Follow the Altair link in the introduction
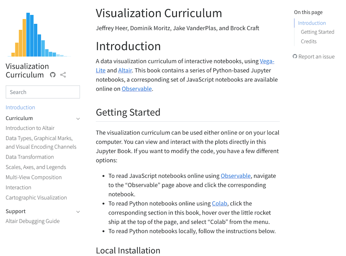This screenshot has width=346, height=256. 125,70
